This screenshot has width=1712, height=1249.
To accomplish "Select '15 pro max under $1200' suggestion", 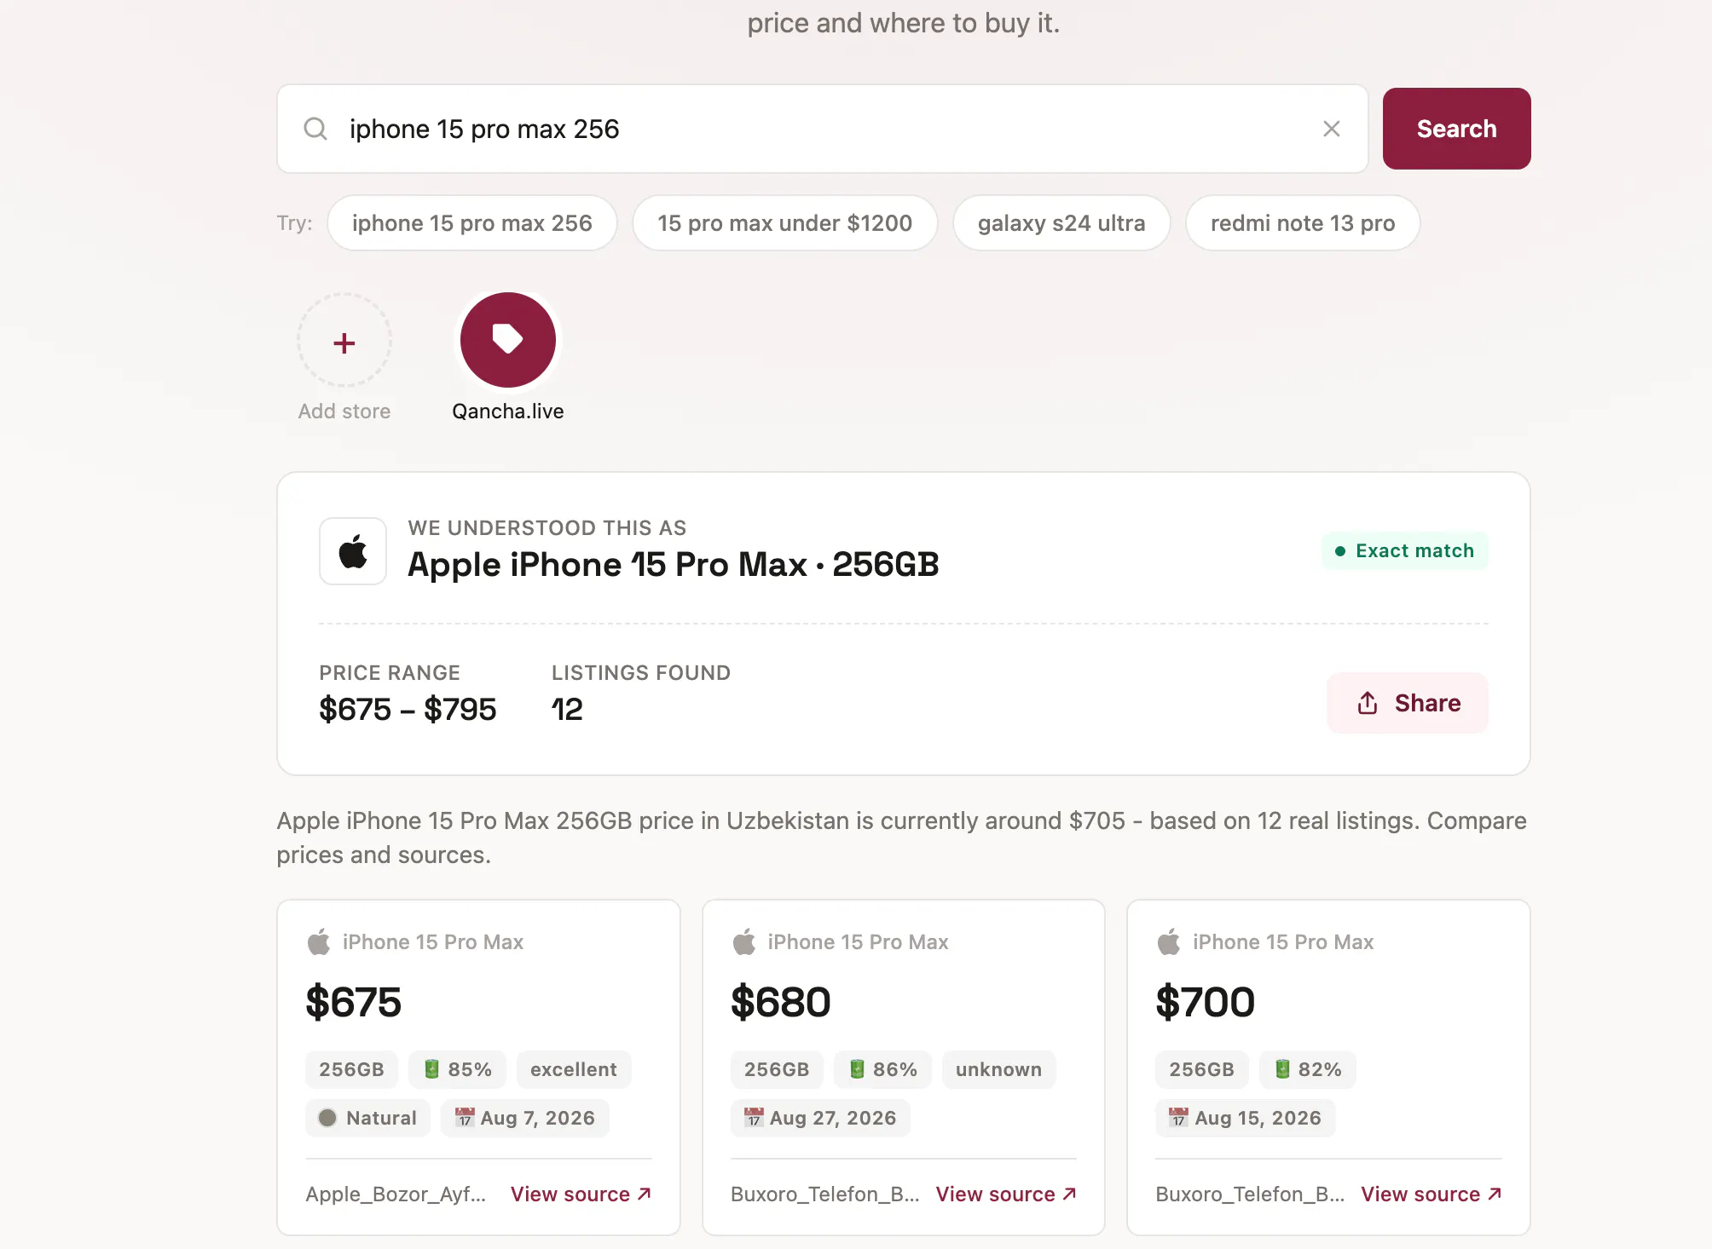I will (784, 223).
